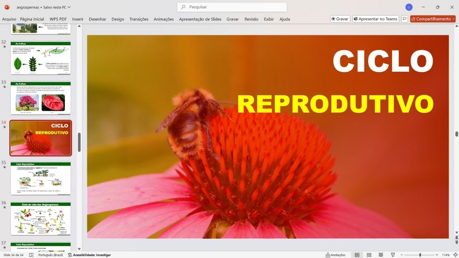Click the next slide double-arrow button
This screenshot has width=459, height=258.
456,243
